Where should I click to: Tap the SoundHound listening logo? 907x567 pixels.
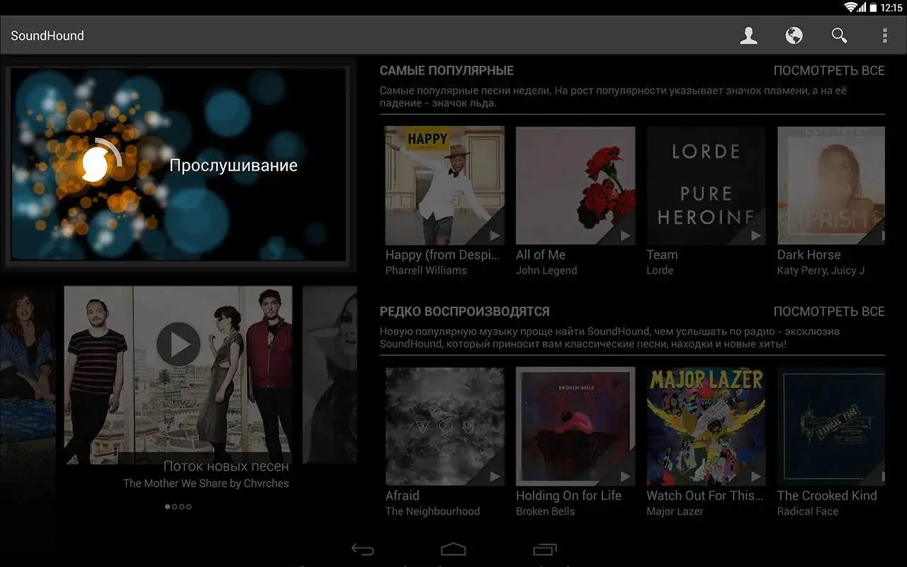[95, 164]
